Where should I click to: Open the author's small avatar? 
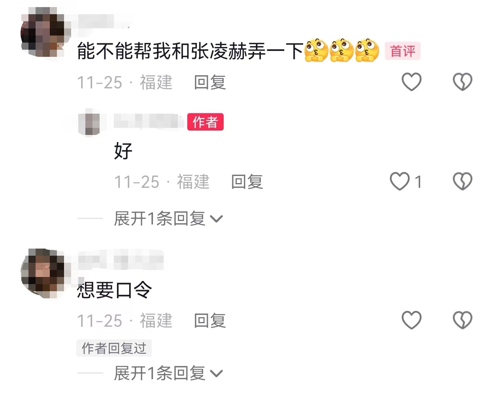click(92, 124)
